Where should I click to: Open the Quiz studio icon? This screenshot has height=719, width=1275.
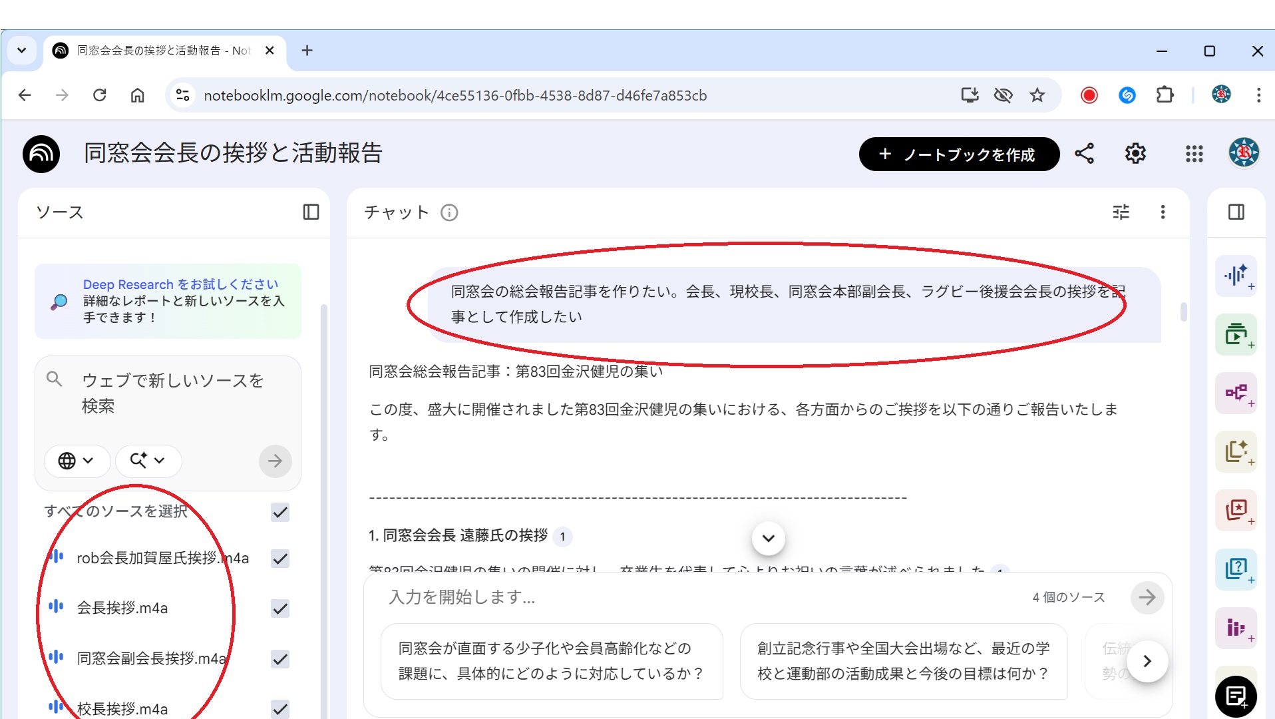[x=1236, y=569]
